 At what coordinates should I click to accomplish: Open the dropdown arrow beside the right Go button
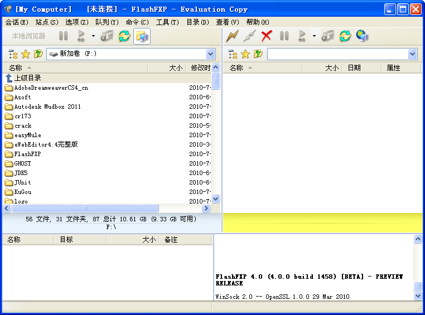pos(314,36)
